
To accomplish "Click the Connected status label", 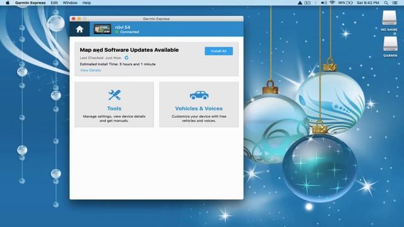I will pyautogui.click(x=129, y=32).
